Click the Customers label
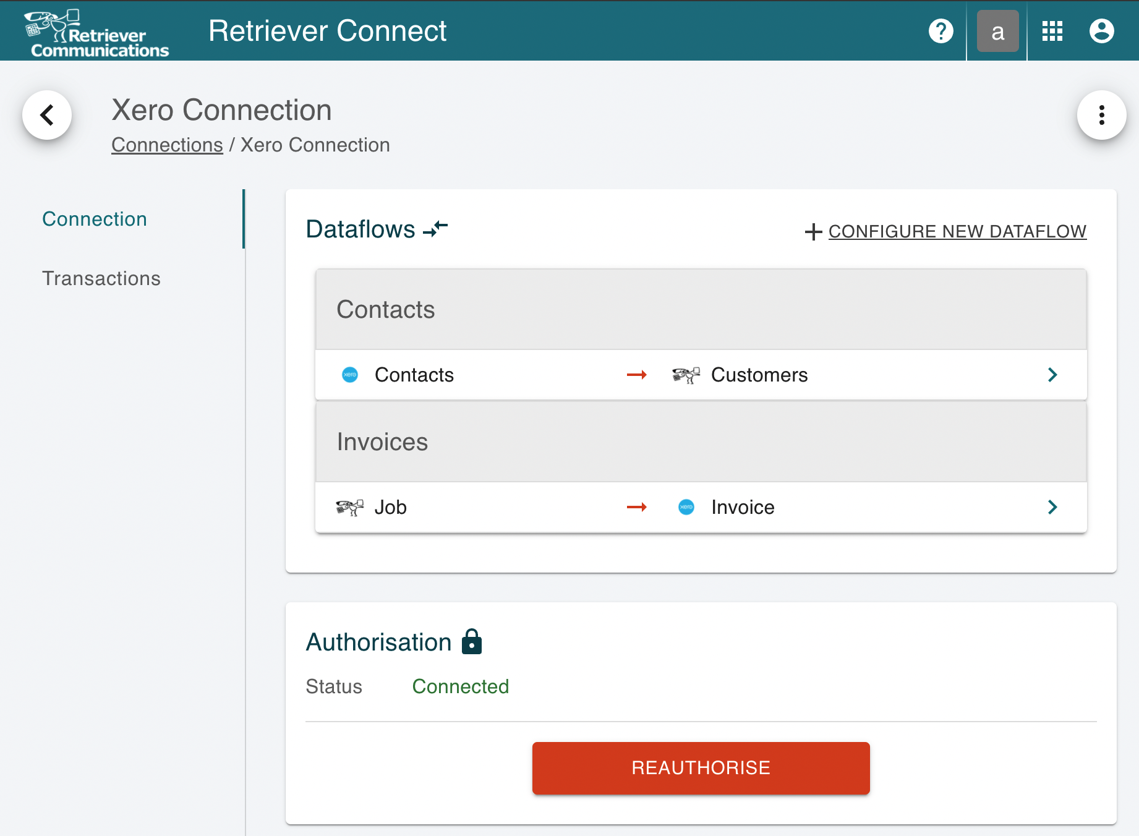 tap(759, 375)
